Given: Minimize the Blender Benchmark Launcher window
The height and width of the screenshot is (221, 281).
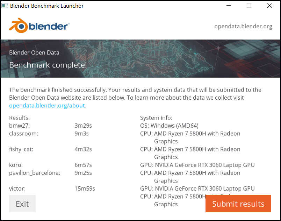Looking at the screenshot, I should tap(229, 6).
